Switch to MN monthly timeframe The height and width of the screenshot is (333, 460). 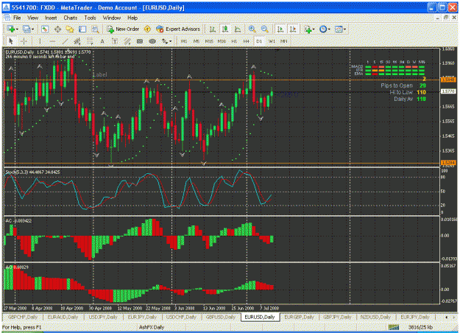283,41
